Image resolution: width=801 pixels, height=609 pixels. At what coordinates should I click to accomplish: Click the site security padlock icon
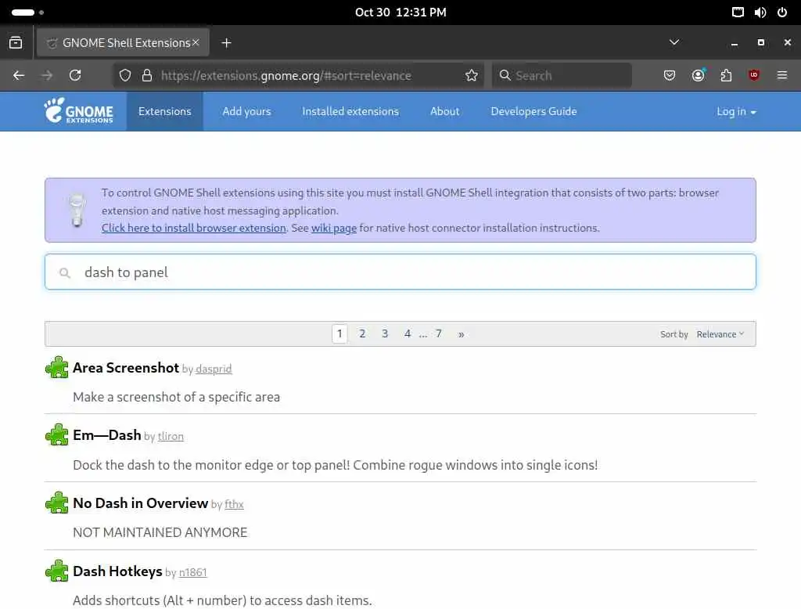[x=147, y=76]
